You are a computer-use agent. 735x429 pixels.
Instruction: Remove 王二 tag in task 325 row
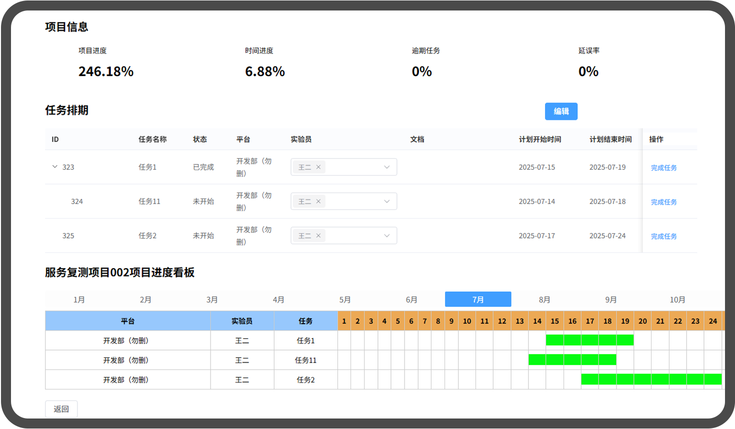318,235
